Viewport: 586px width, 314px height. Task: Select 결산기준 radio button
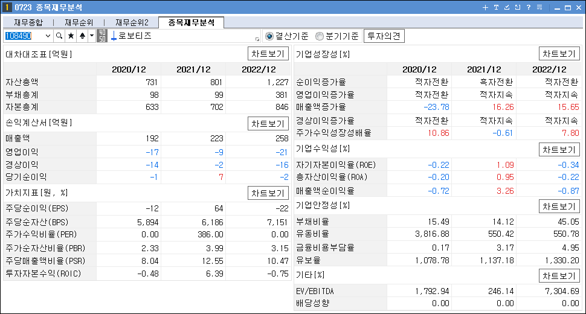269,36
